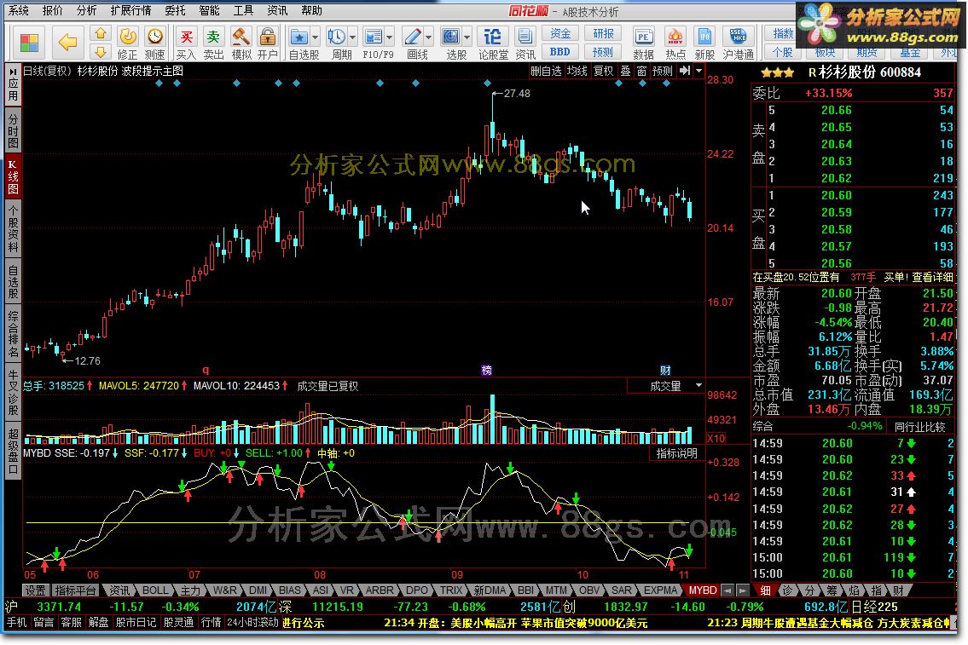Select the 画线 draw line pencil tool
The image size is (968, 645).
pyautogui.click(x=413, y=37)
